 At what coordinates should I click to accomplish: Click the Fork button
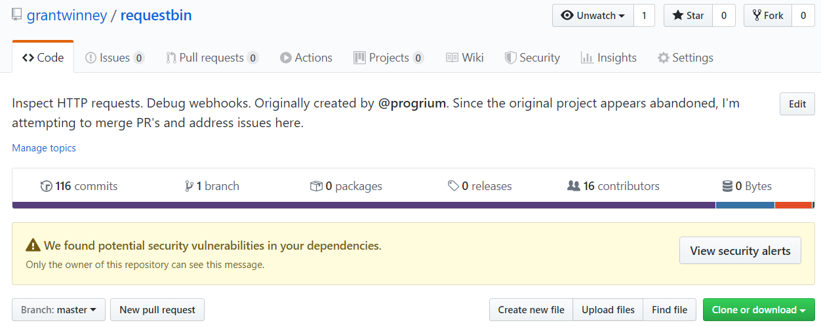coord(767,16)
